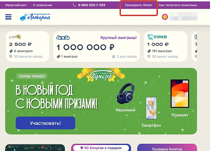The image size is (210, 151).
Task: Call number 8 800 333-7-333 link
Action: coord(91,5)
